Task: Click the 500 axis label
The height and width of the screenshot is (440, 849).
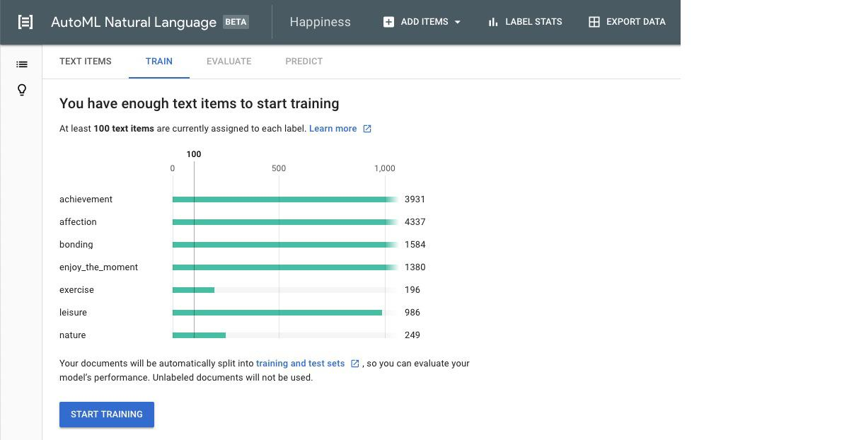Action: tap(279, 168)
